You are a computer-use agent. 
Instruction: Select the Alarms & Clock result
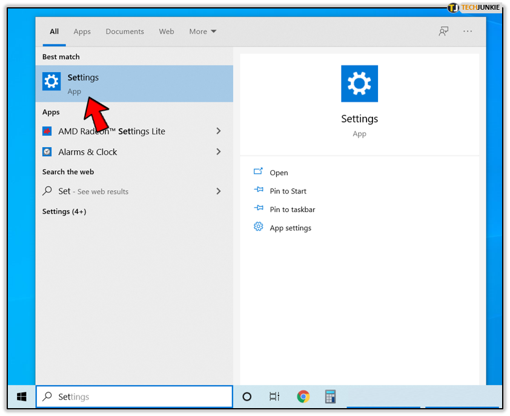[134, 152]
